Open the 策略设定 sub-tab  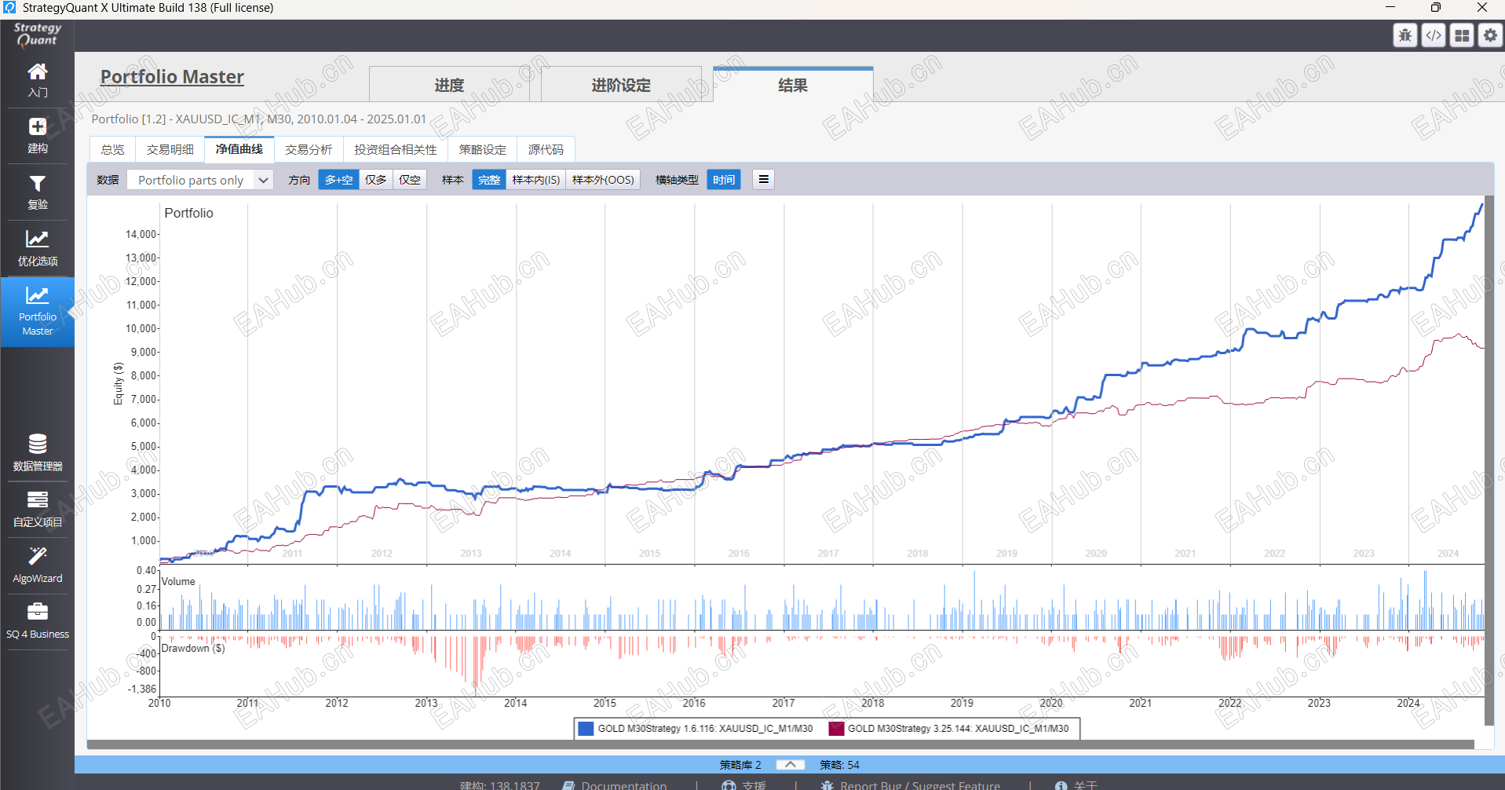click(482, 149)
